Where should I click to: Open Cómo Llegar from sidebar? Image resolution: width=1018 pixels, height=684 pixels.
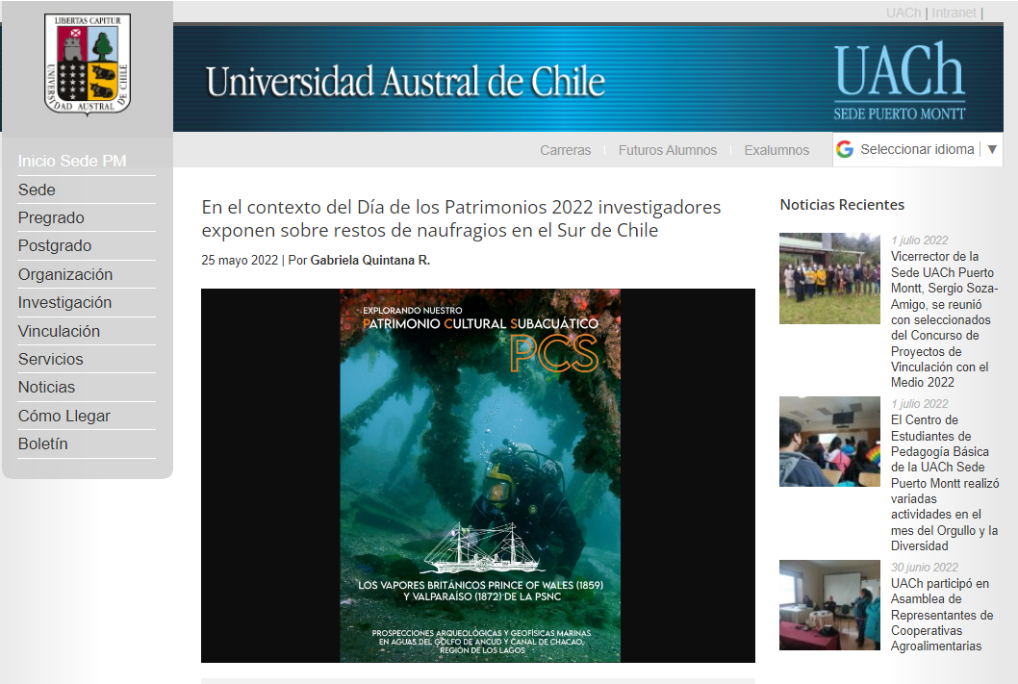64,416
